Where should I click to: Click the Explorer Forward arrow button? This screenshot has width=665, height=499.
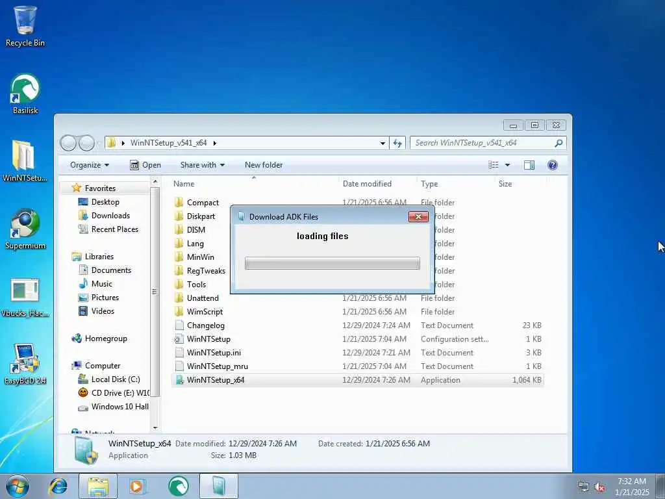coord(86,143)
